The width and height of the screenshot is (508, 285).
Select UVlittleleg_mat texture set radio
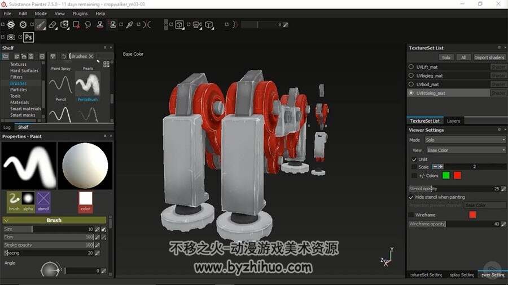(411, 93)
